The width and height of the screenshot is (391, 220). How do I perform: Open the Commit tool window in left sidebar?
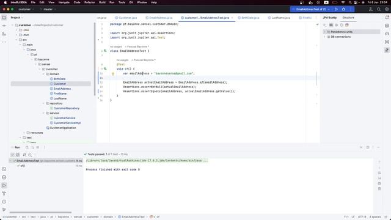[4, 26]
